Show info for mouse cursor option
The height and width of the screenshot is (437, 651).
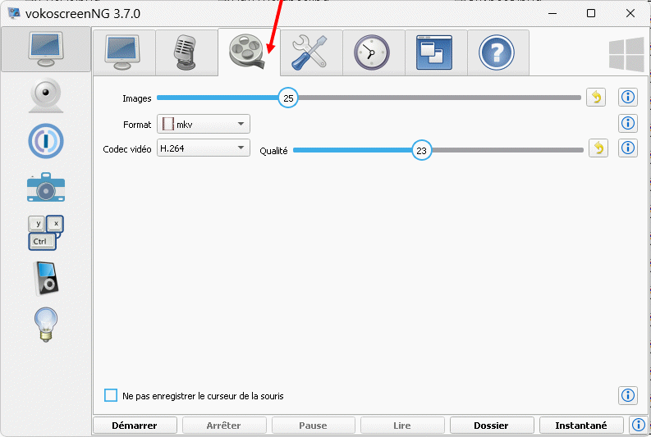628,395
